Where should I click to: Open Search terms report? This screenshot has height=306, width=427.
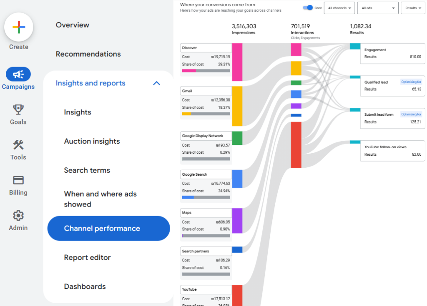[x=87, y=170]
